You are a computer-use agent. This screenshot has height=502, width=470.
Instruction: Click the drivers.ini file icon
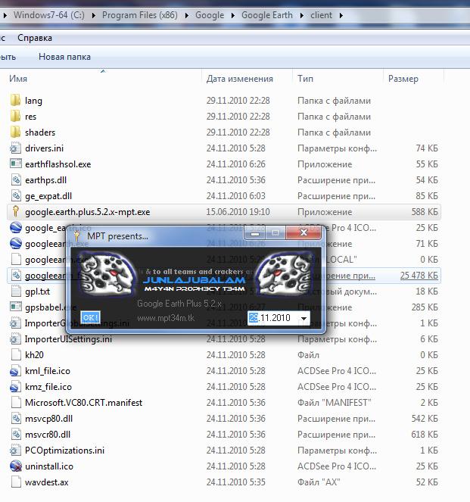click(x=15, y=148)
